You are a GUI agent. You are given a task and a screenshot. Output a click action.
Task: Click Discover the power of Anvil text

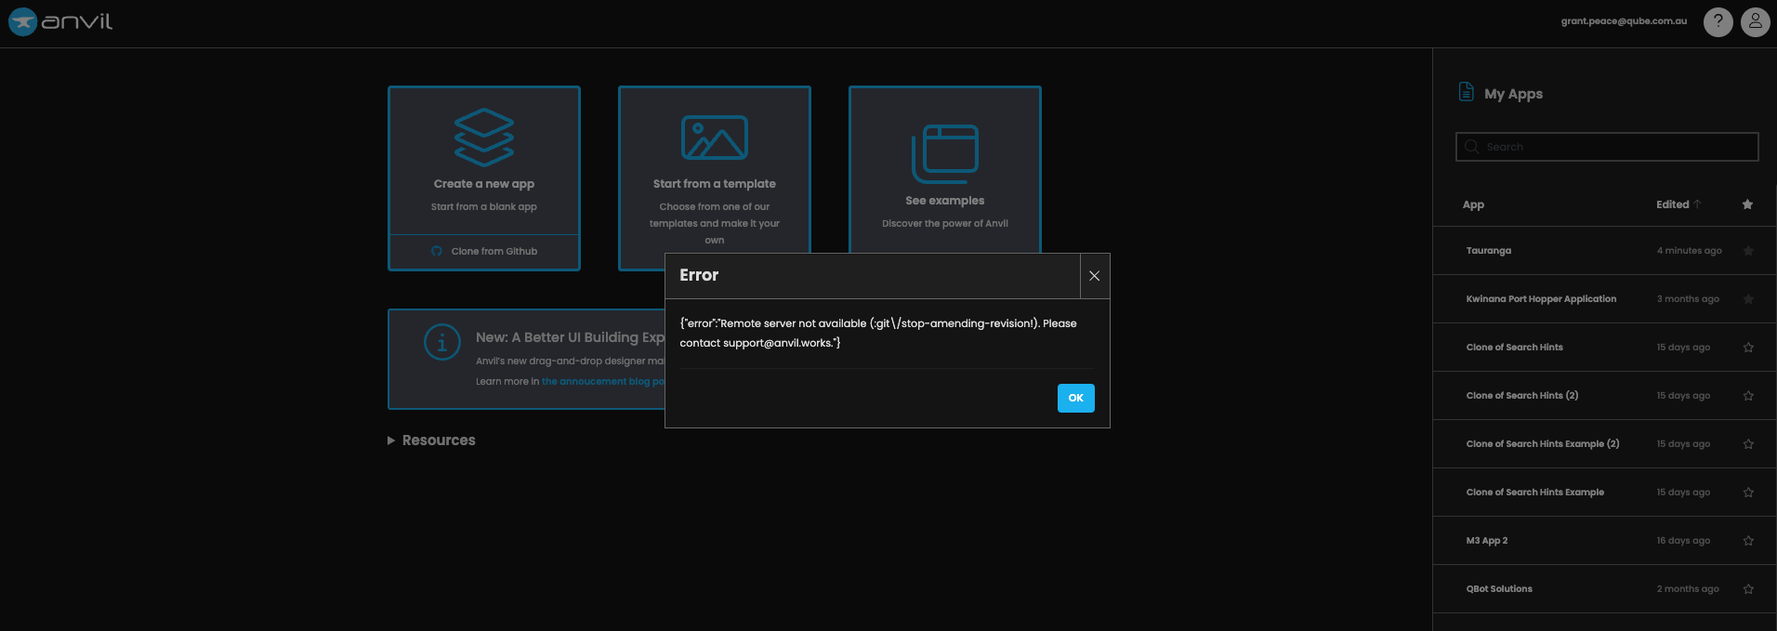(x=945, y=224)
